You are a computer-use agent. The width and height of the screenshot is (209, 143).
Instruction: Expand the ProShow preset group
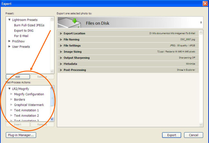coord(9,41)
